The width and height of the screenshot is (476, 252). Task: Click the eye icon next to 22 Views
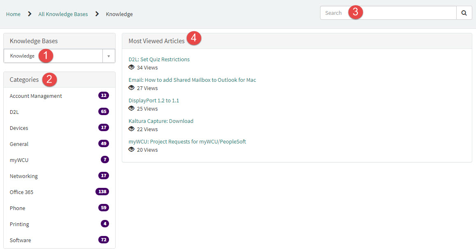pyautogui.click(x=131, y=129)
